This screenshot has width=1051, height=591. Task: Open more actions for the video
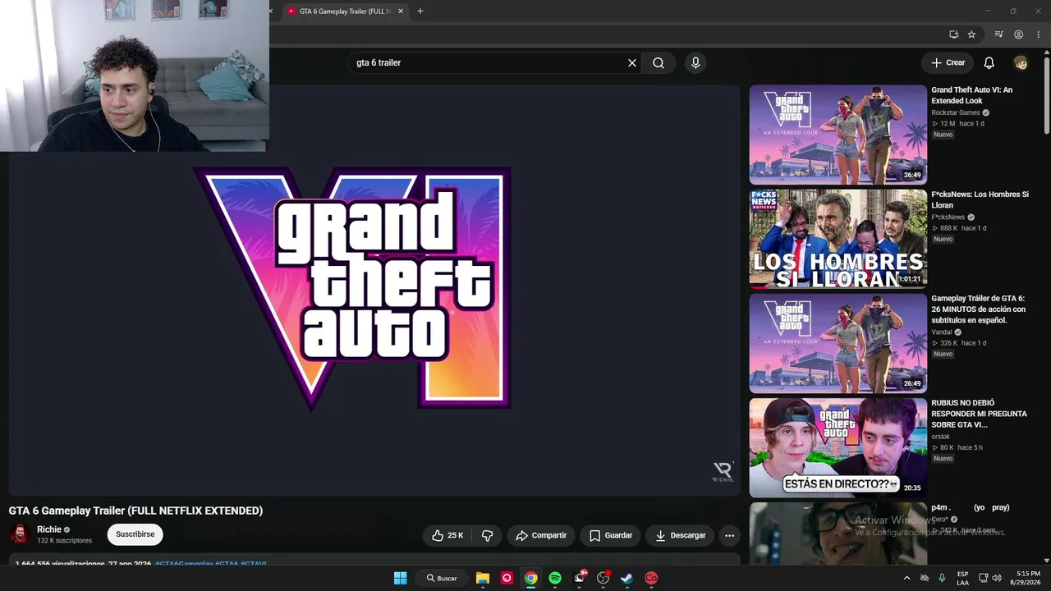729,535
